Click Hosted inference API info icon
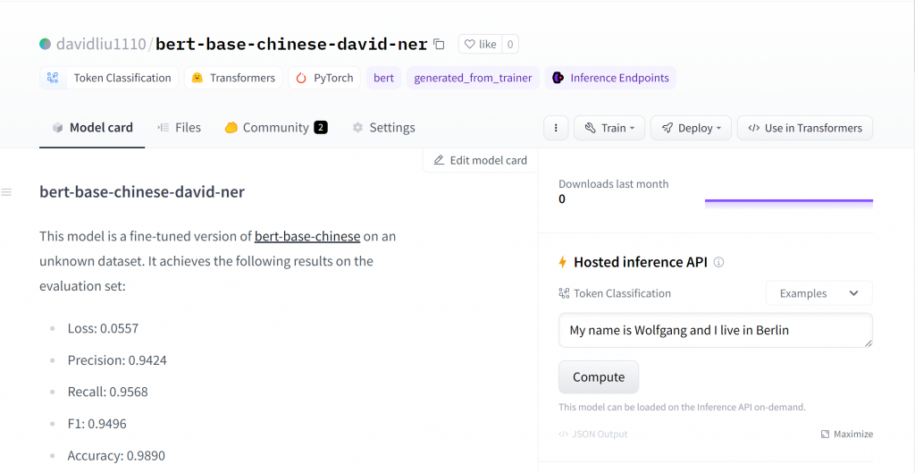Screen dimensions: 915x473 coord(719,262)
